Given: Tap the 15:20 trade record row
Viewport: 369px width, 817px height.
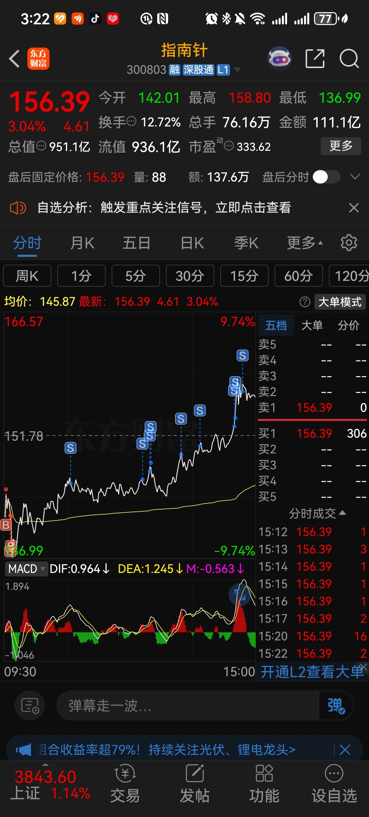Looking at the screenshot, I should [x=312, y=636].
